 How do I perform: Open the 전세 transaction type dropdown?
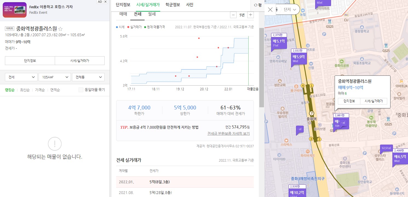pyautogui.click(x=21, y=77)
